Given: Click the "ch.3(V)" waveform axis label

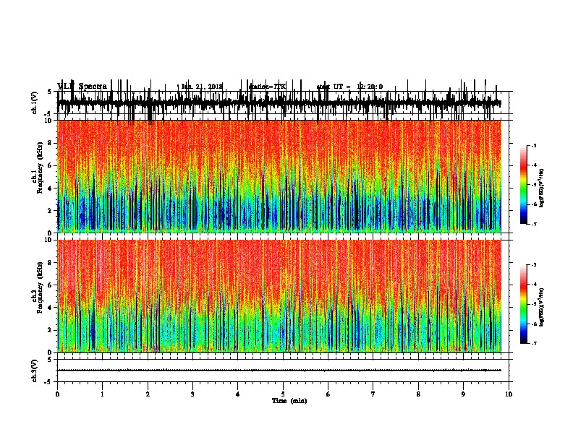Looking at the screenshot, I should pyautogui.click(x=34, y=370).
